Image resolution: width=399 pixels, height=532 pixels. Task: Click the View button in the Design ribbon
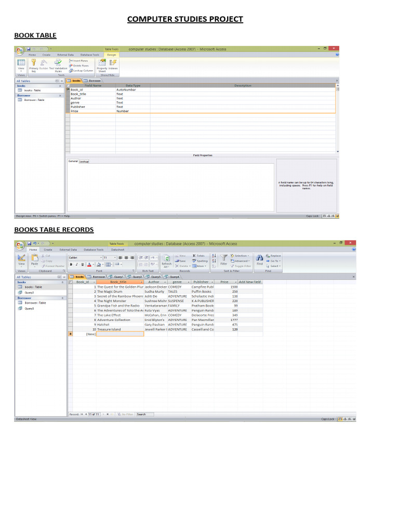tap(21, 65)
